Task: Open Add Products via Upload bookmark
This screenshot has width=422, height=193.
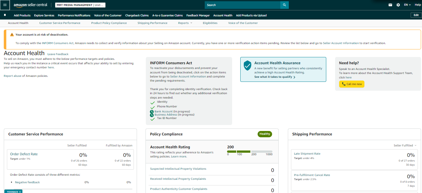Action: coord(251,15)
